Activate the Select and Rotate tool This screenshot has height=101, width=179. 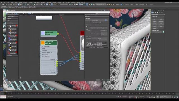(30, 4)
